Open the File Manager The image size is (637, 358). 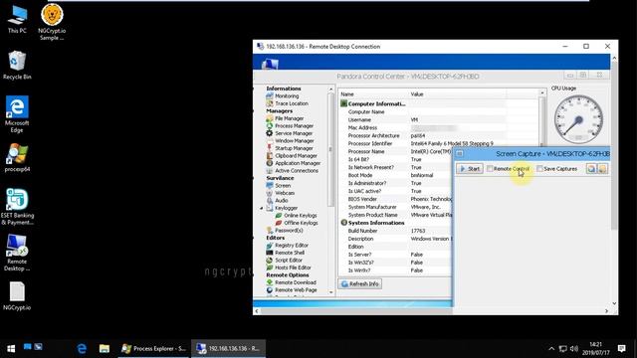point(285,118)
